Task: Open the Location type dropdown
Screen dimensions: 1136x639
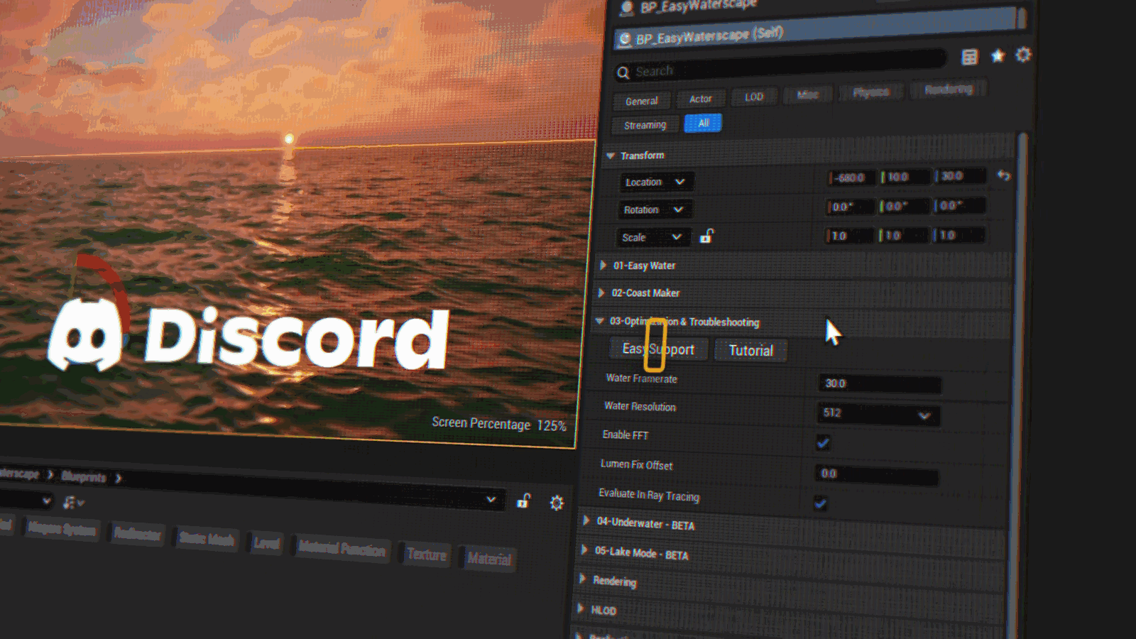Action: (x=655, y=182)
